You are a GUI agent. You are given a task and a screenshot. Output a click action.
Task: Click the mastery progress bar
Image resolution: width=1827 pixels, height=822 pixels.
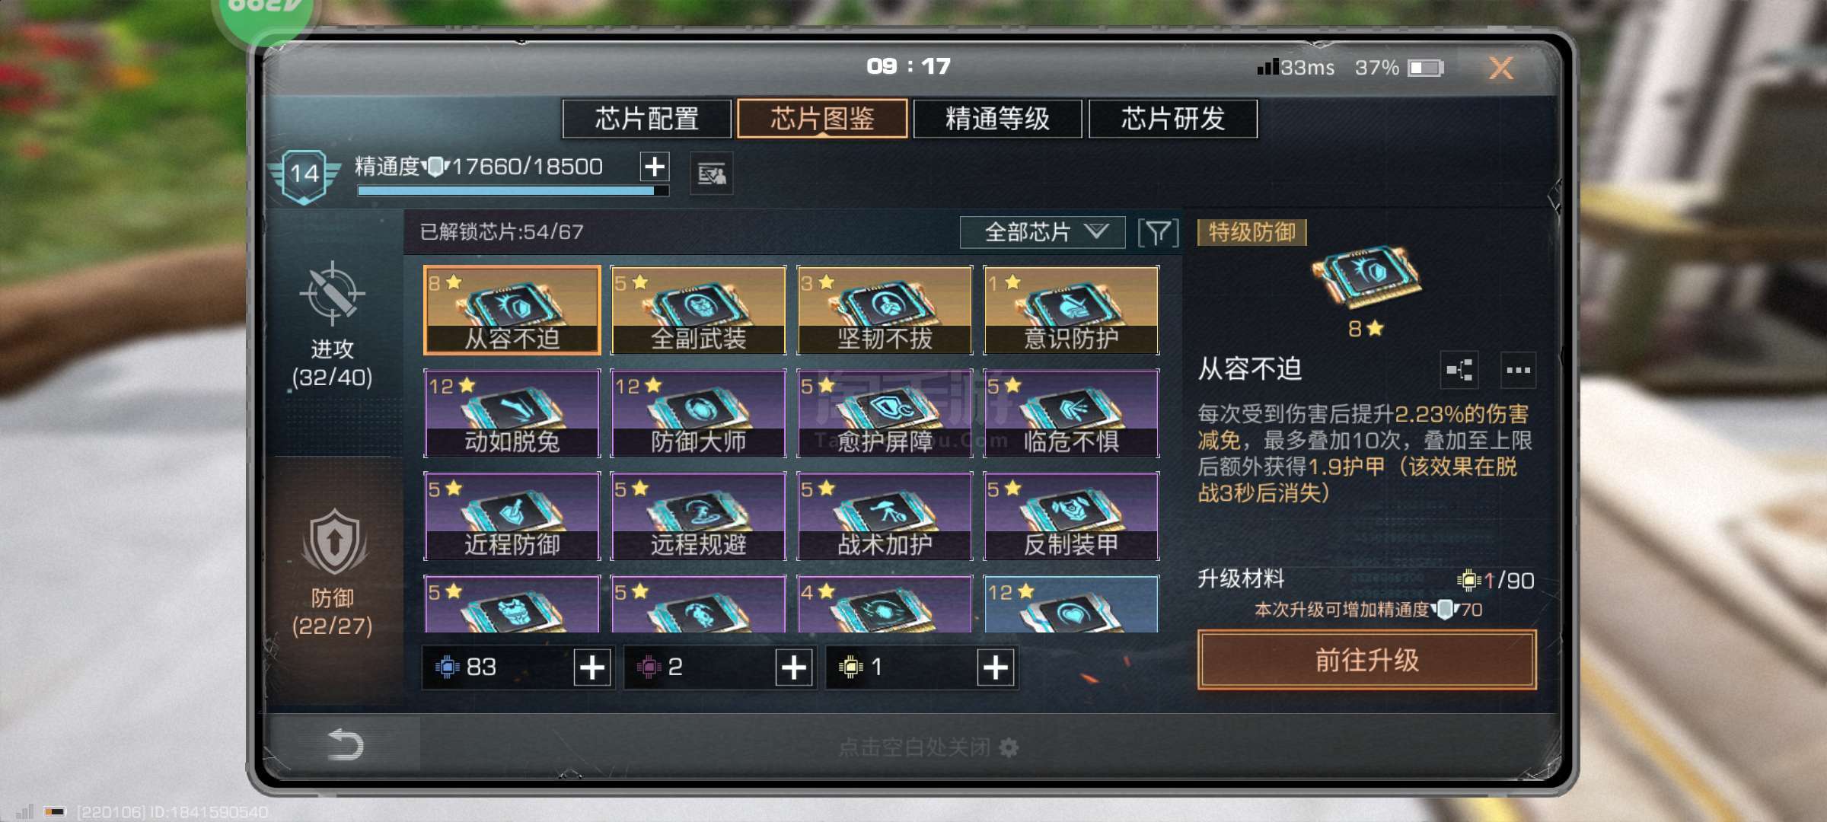[513, 191]
